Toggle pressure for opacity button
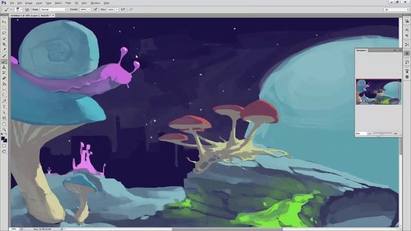The image size is (411, 231). click(x=96, y=10)
